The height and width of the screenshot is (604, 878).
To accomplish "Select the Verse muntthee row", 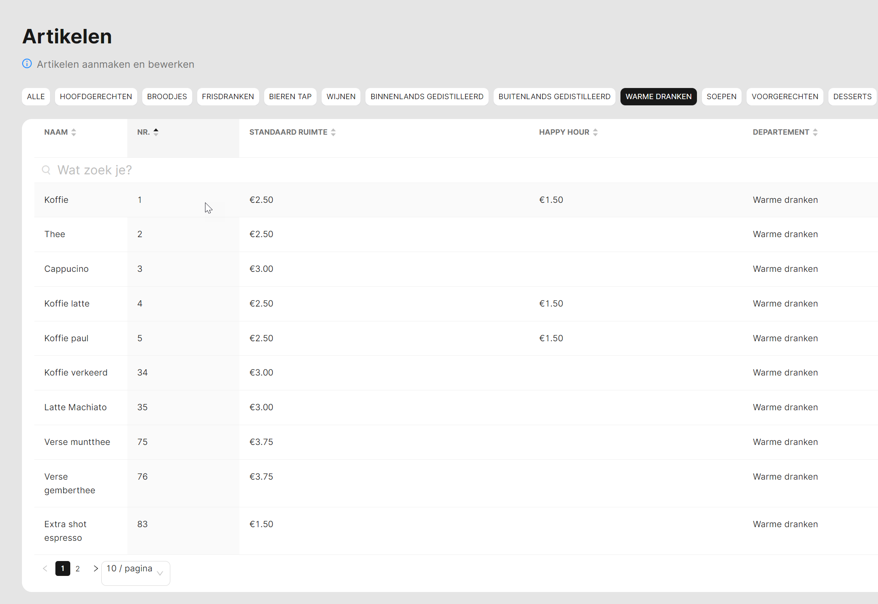I will tap(77, 442).
